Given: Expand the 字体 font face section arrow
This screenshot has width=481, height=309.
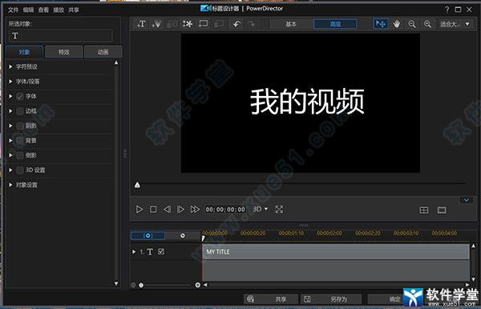Looking at the screenshot, I should pos(10,97).
